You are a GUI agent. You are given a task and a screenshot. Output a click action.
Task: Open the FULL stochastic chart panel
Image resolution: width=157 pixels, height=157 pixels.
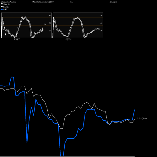pyautogui.click(x=78, y=25)
